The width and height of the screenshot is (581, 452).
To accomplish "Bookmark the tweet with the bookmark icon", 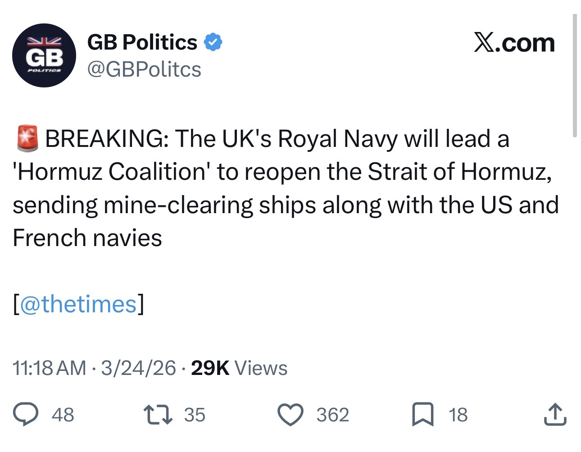I will (x=422, y=415).
